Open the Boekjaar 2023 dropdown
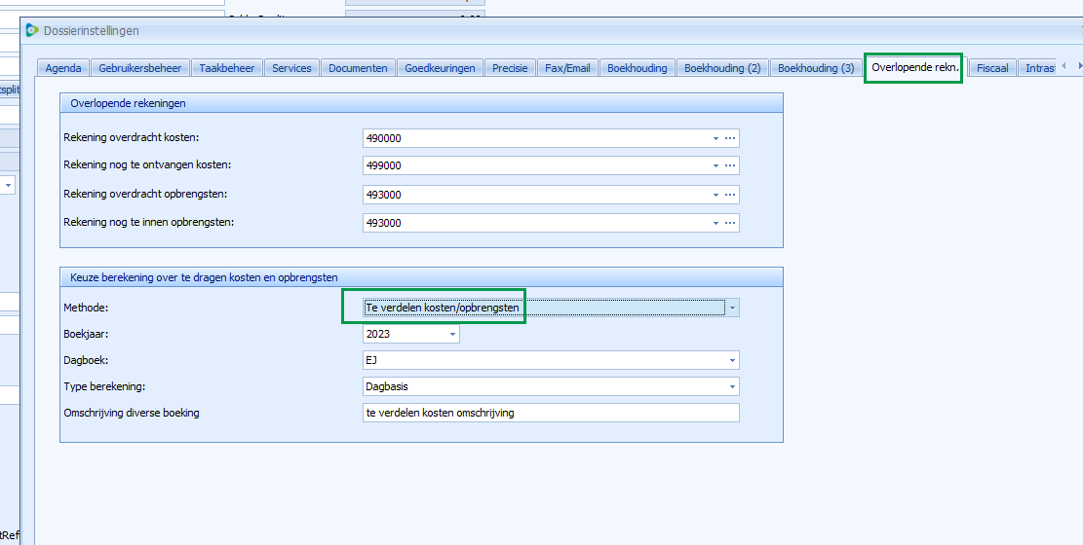1083x545 pixels. click(452, 335)
